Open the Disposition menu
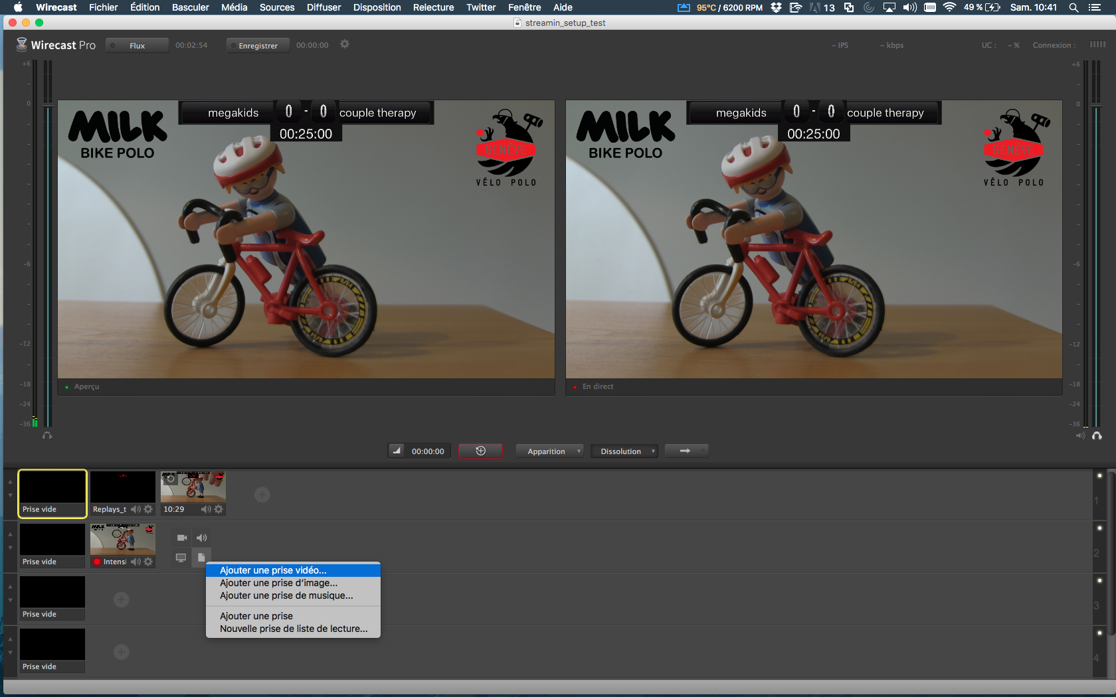This screenshot has width=1116, height=697. tap(377, 7)
